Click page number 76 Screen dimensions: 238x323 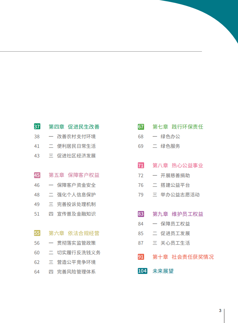tap(141, 185)
